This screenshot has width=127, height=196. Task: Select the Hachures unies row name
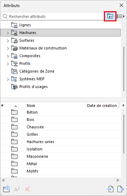pos(40,142)
